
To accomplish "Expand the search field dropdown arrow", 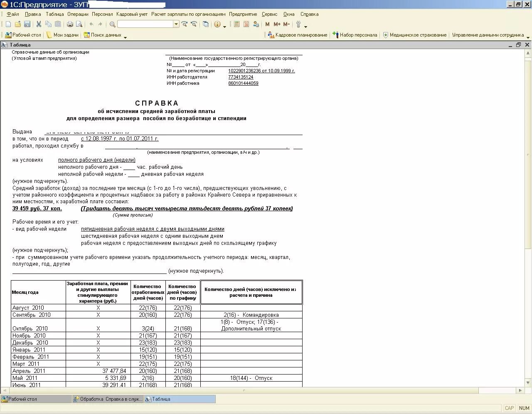I will point(176,24).
